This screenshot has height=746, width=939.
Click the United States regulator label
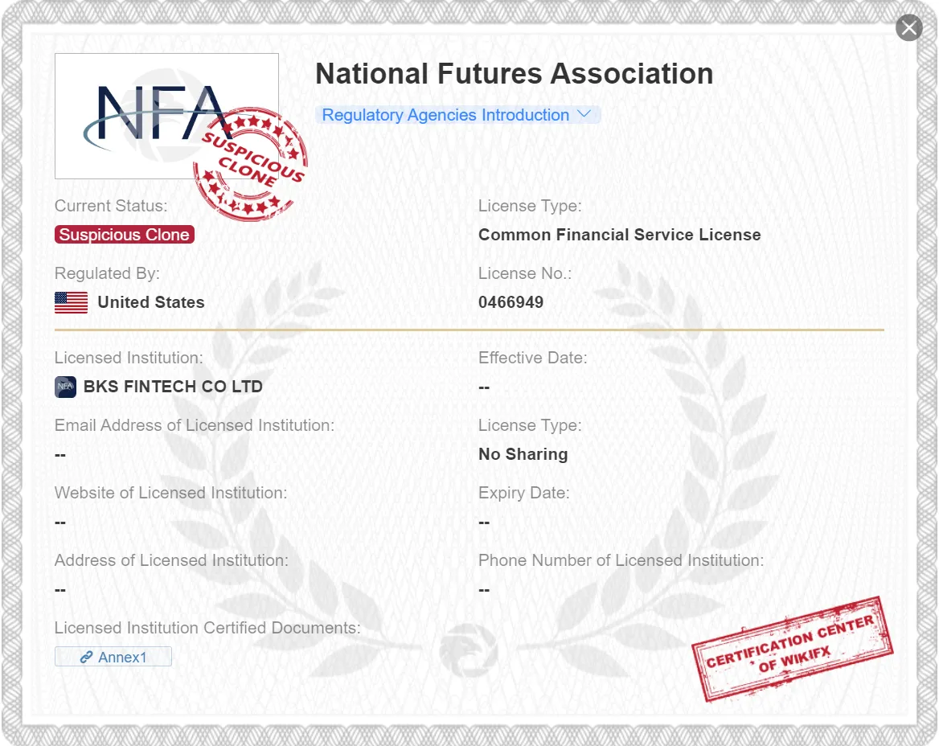click(x=151, y=302)
